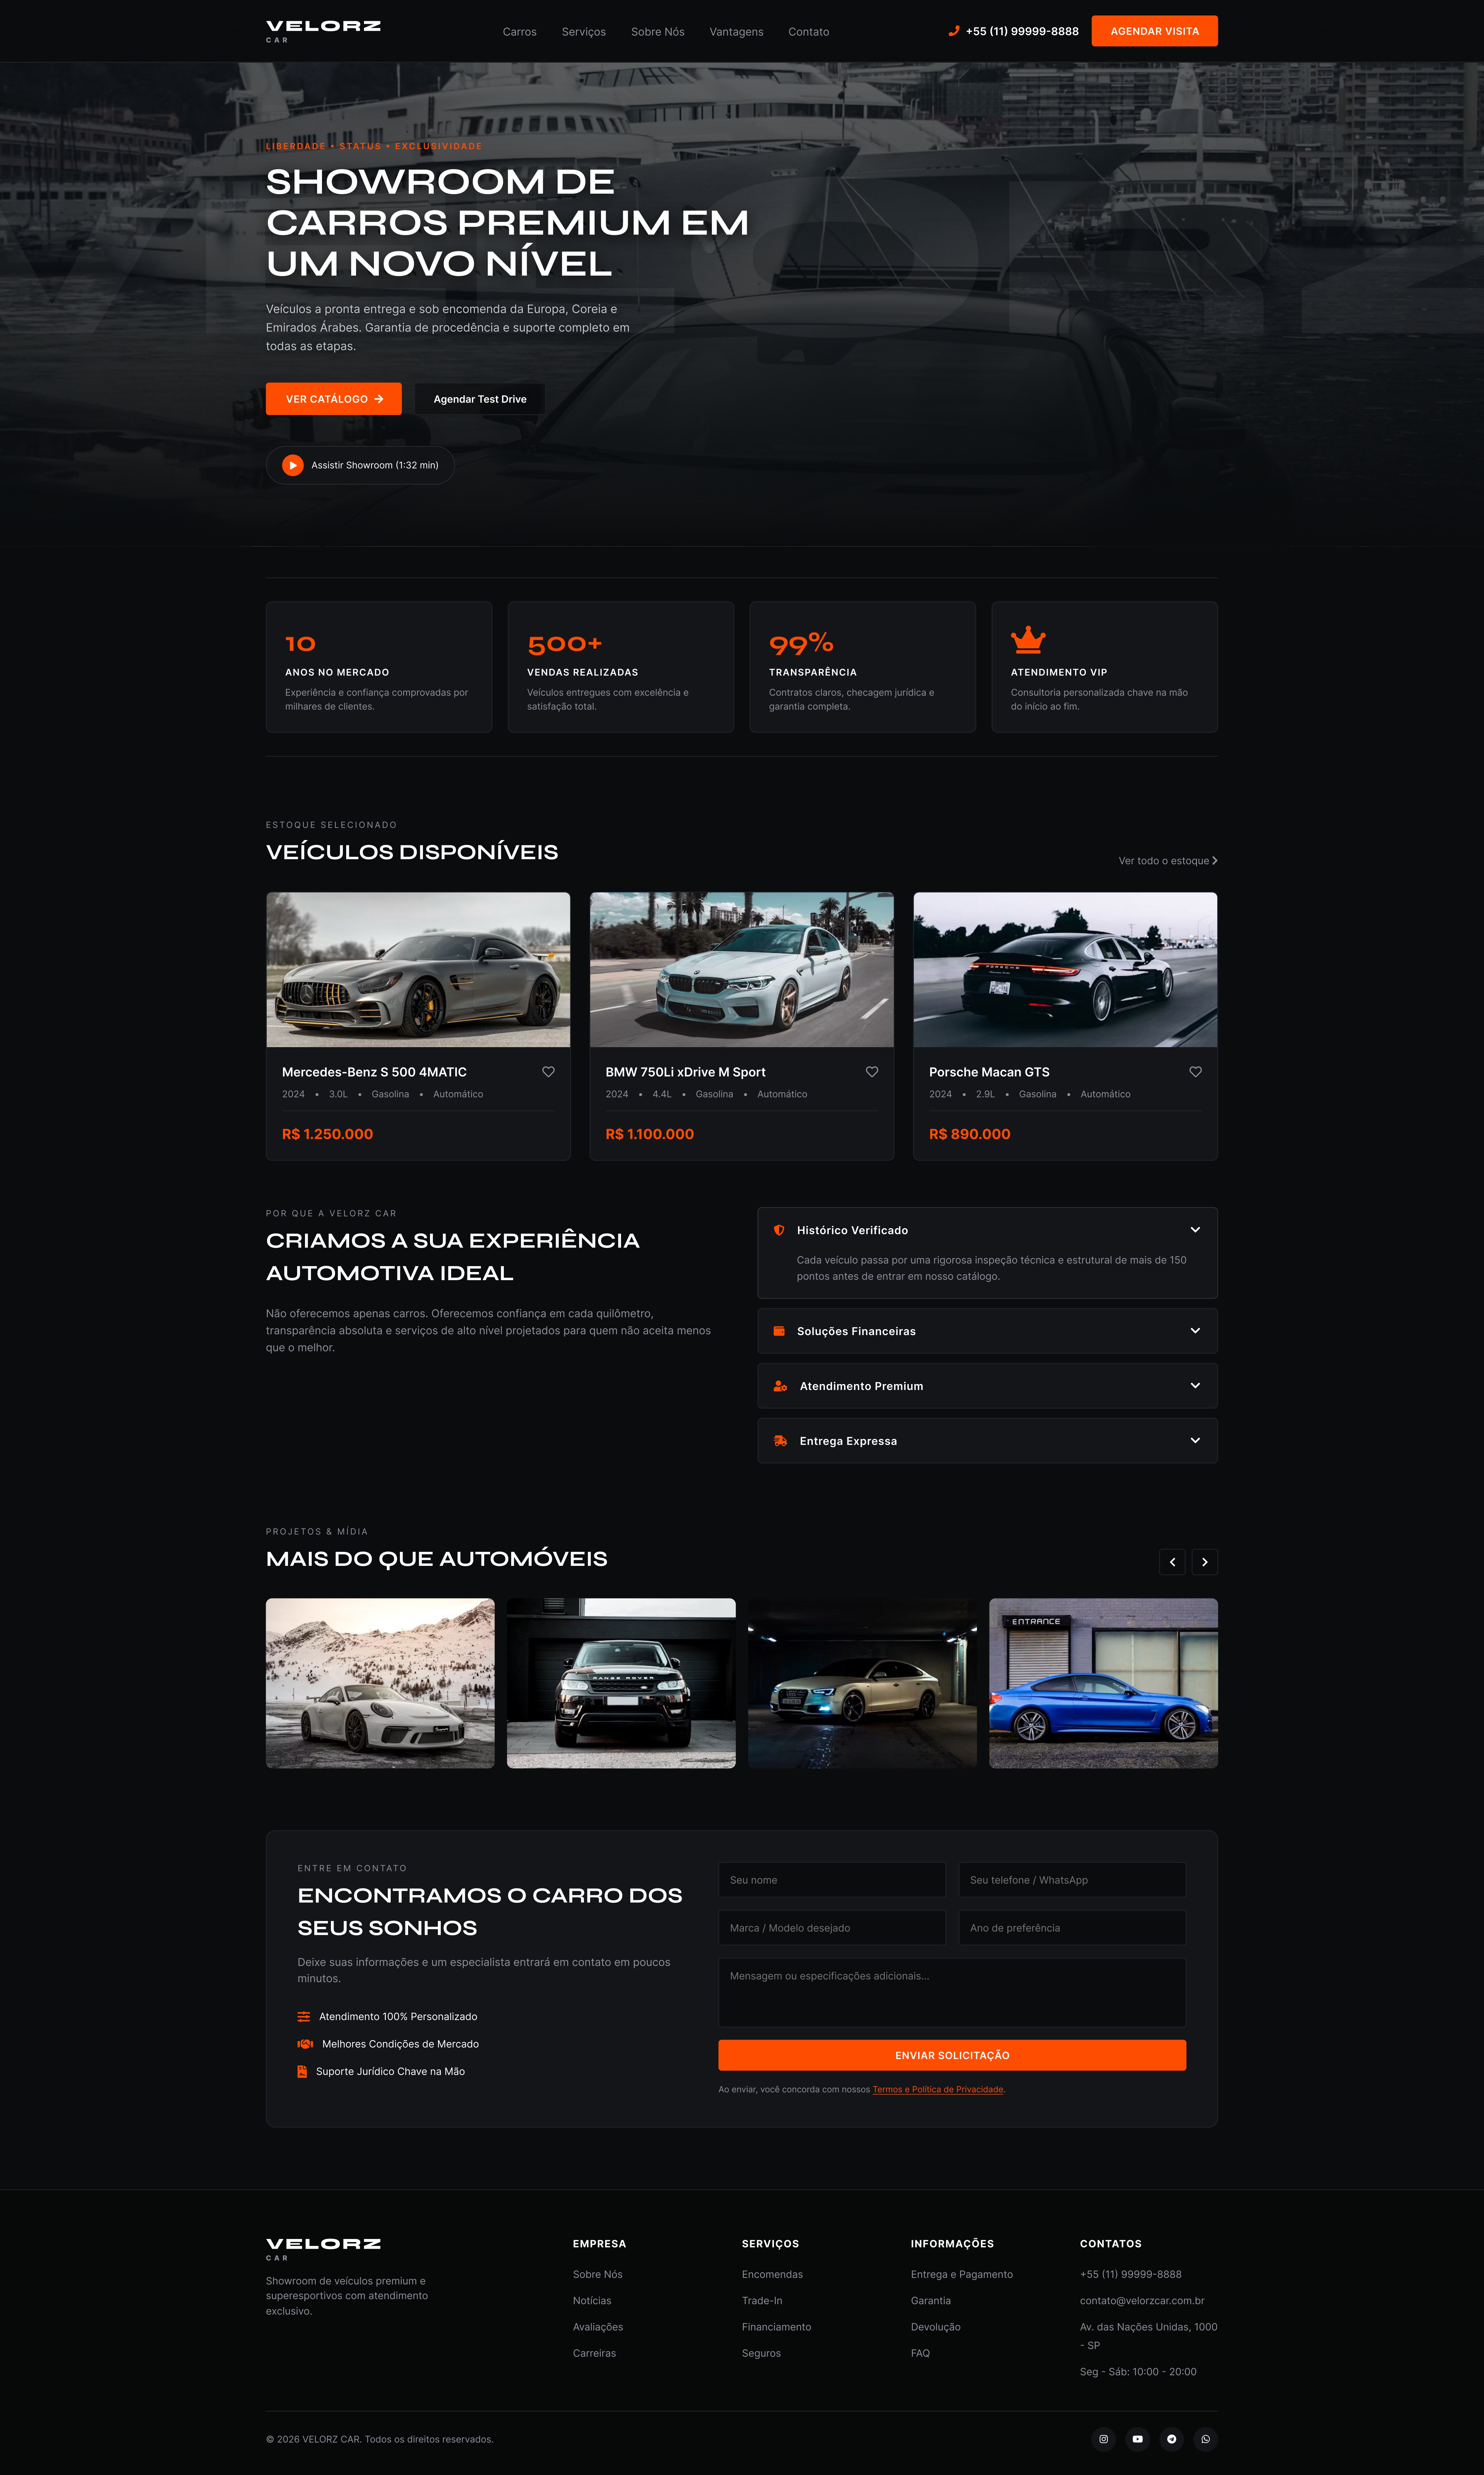Screen dimensions: 1484x2475
Task: Click the phone icon beside header number
Action: 954,31
